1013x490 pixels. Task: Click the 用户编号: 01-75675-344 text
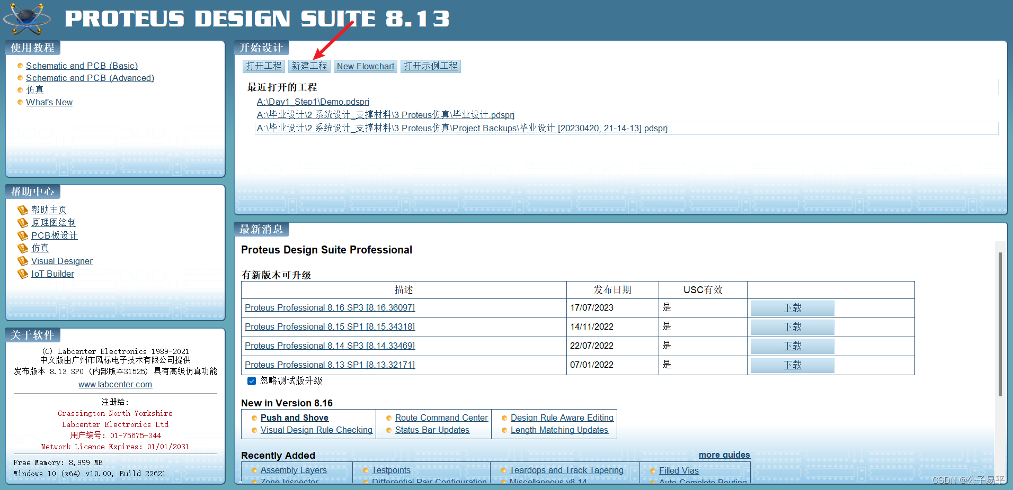(115, 435)
